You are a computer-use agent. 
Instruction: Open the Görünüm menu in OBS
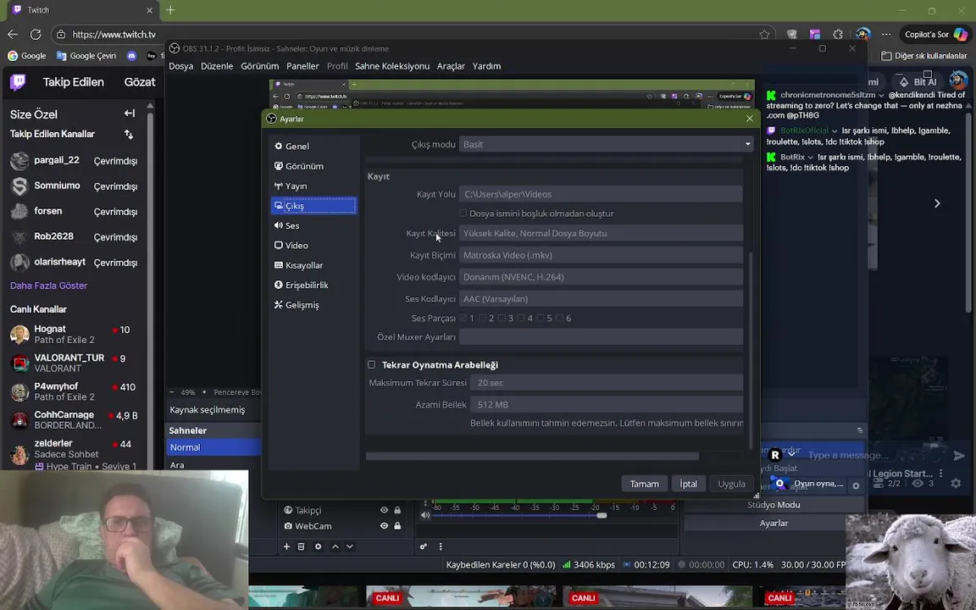[259, 66]
